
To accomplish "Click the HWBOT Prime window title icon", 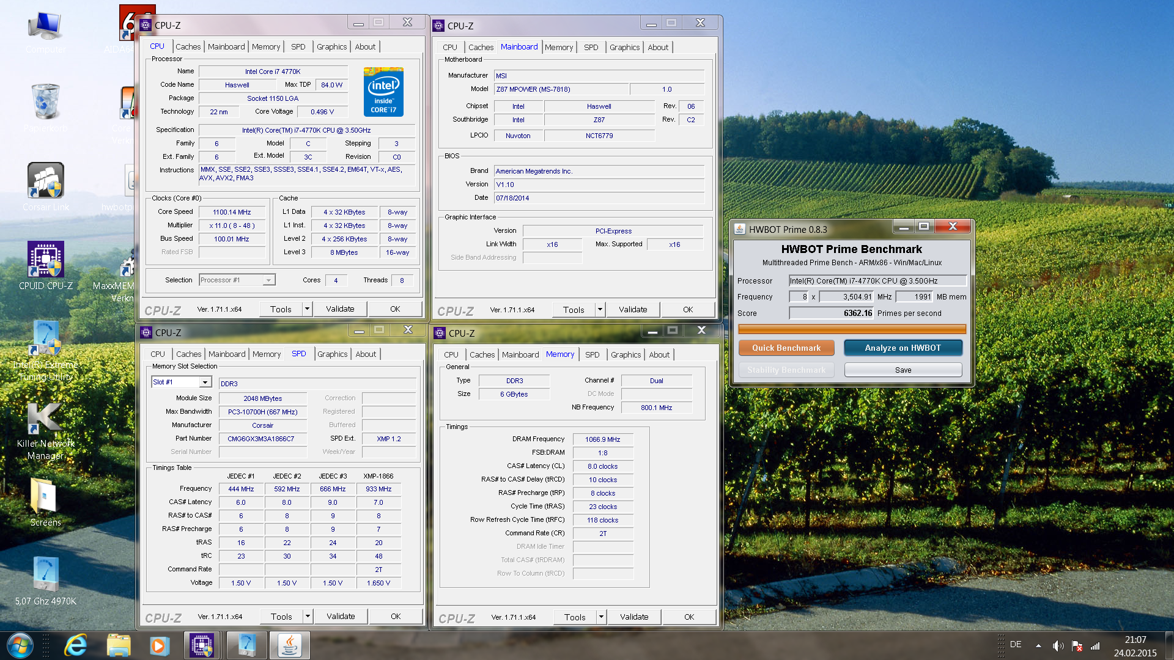I will pos(740,229).
